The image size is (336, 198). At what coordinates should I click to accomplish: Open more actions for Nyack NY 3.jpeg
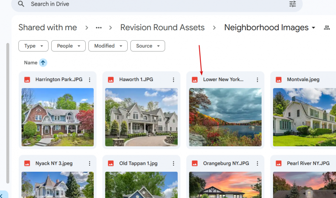90,163
